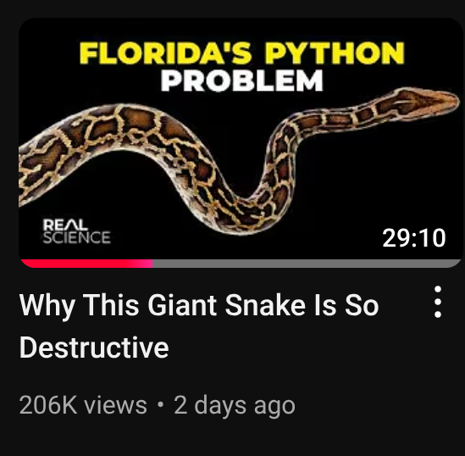Click the end of the red progress indicator
Viewport: 465px width, 456px height.
[151, 264]
